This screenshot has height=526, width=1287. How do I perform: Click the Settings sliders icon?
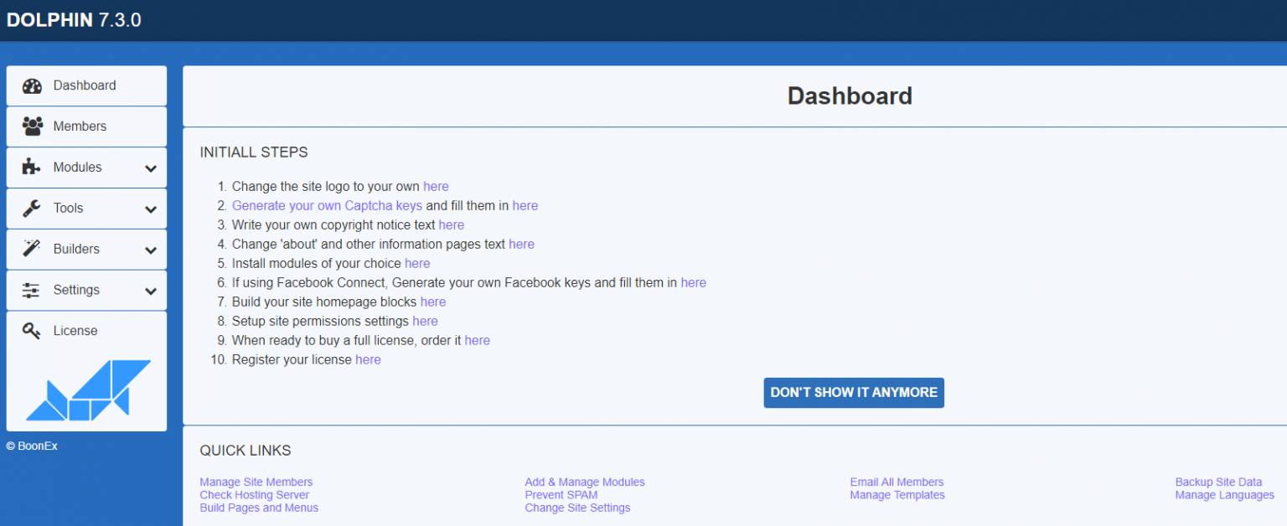[x=32, y=291]
